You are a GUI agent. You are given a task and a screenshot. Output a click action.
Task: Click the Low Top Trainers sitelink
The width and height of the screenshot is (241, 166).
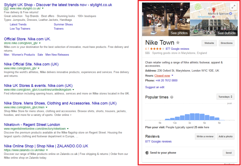coord(20,29)
